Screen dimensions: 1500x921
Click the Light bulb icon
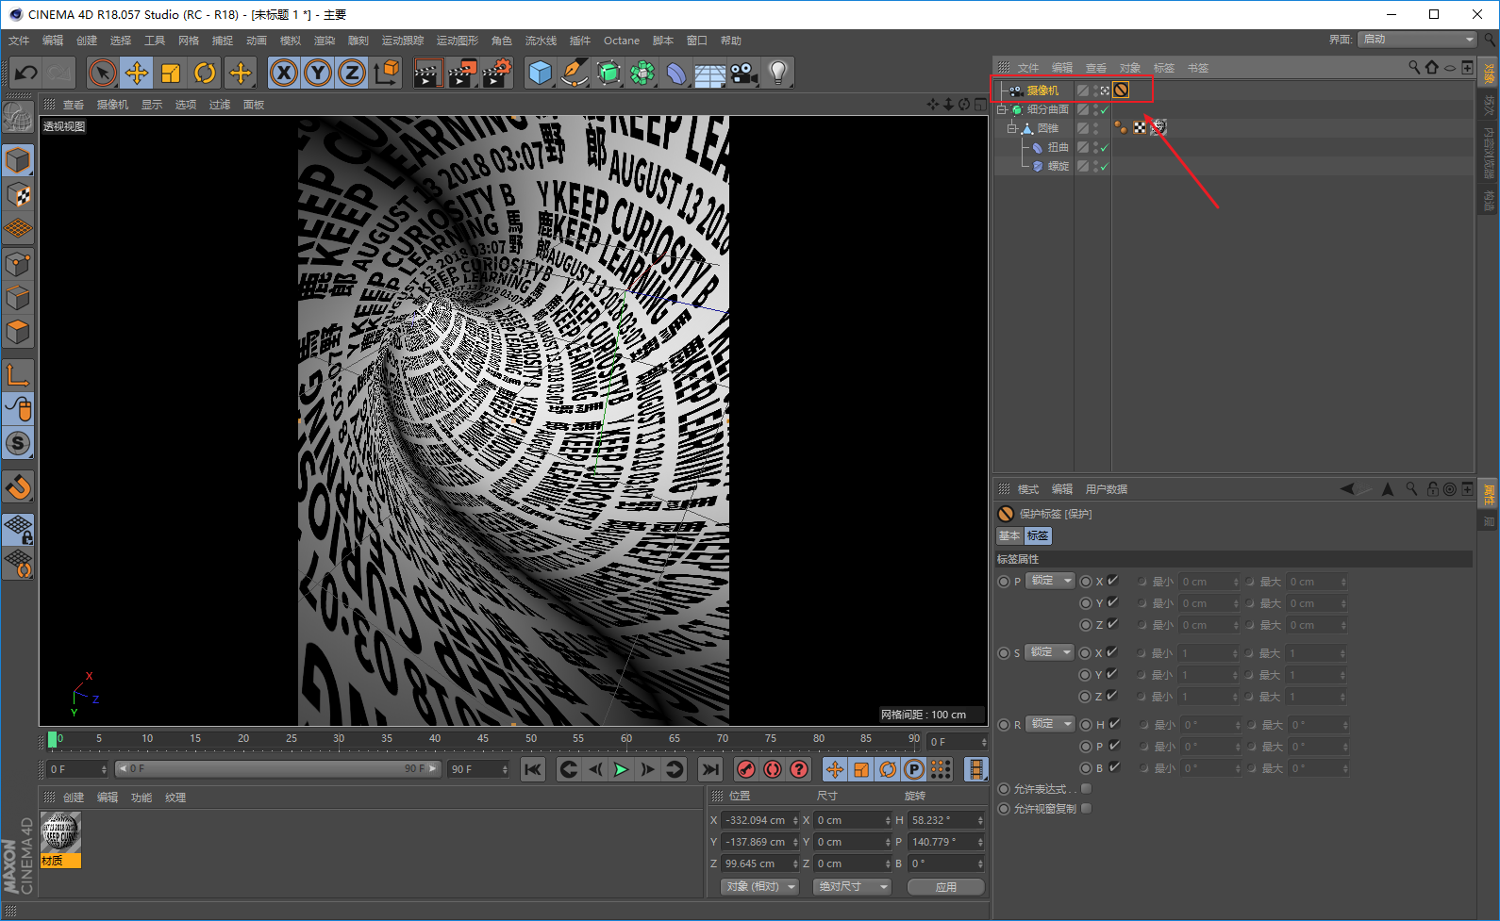click(778, 73)
